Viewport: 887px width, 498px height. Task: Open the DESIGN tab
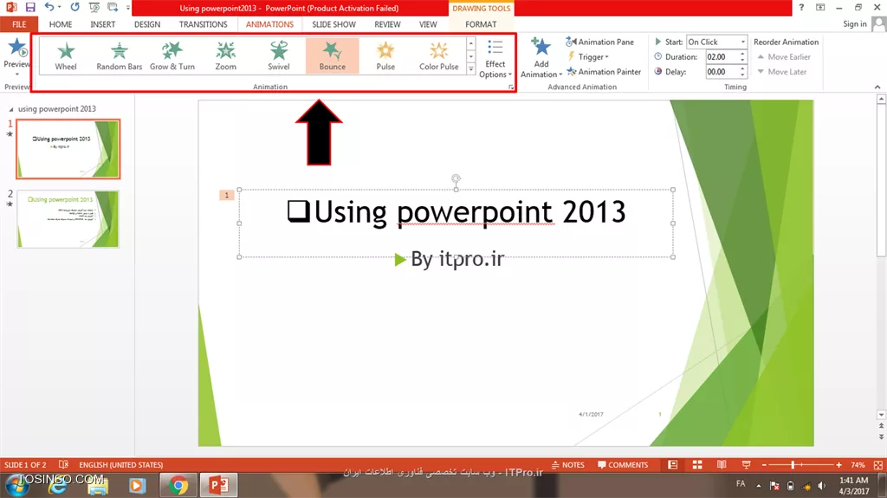point(147,24)
